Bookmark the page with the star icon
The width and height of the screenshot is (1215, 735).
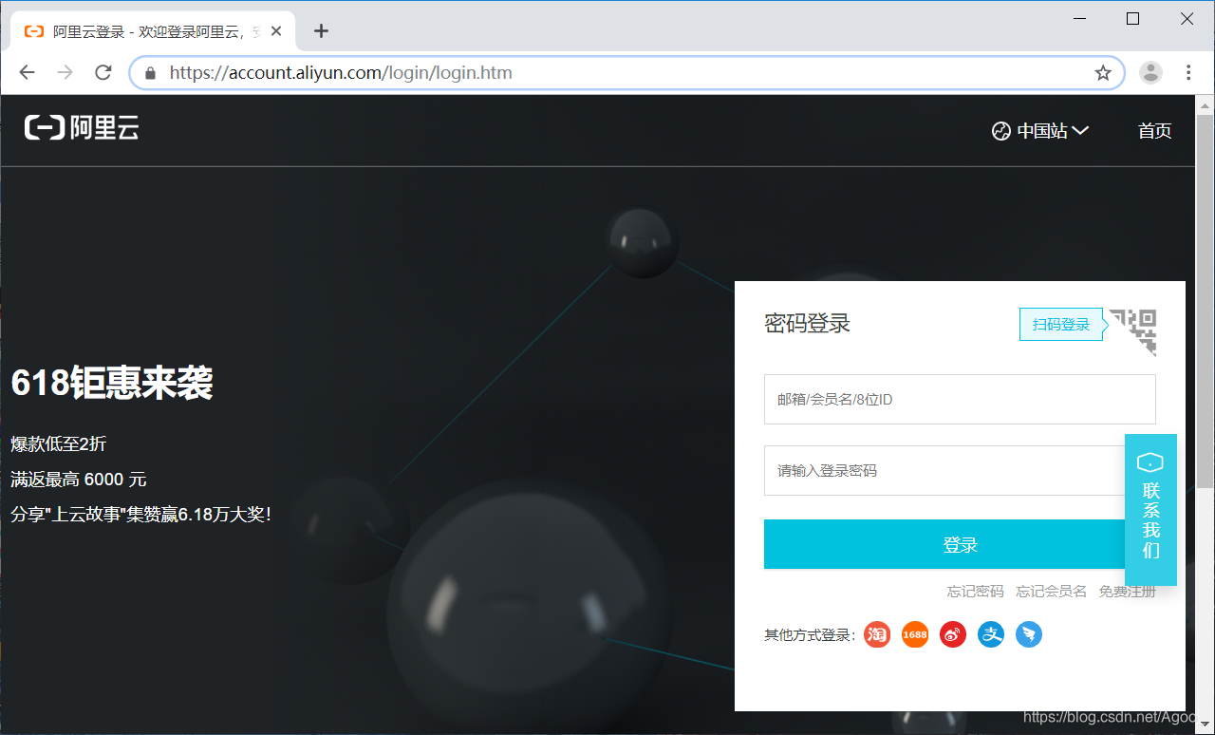coord(1101,72)
